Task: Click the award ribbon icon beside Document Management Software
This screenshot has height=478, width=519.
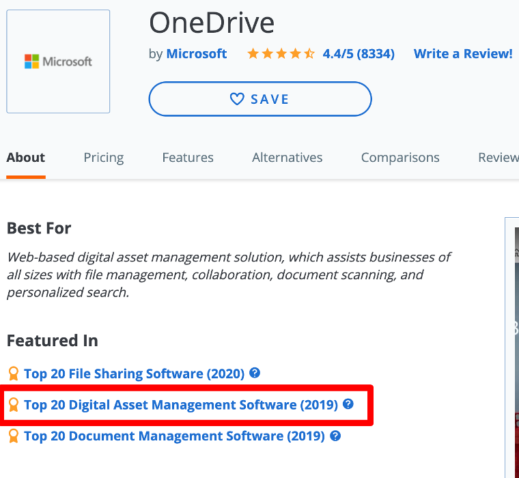Action: pos(14,436)
